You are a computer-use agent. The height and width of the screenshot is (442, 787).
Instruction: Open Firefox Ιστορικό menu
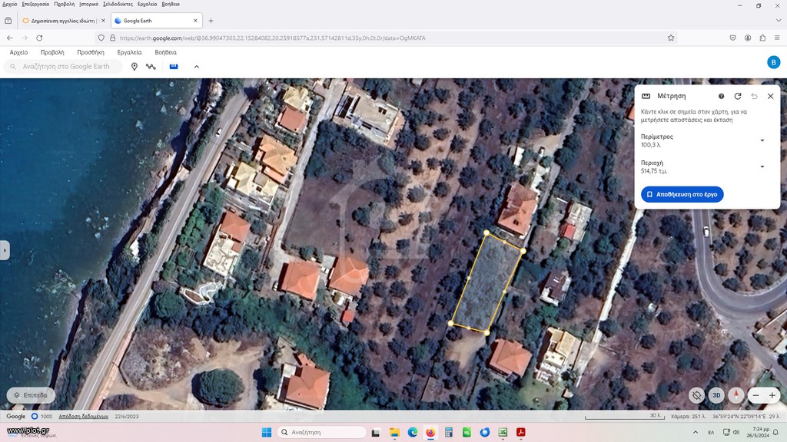click(89, 4)
